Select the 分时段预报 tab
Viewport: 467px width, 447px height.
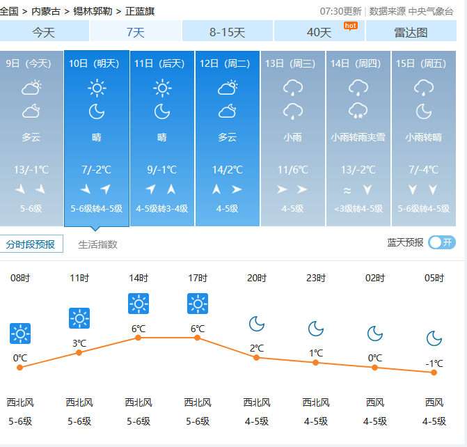point(31,244)
